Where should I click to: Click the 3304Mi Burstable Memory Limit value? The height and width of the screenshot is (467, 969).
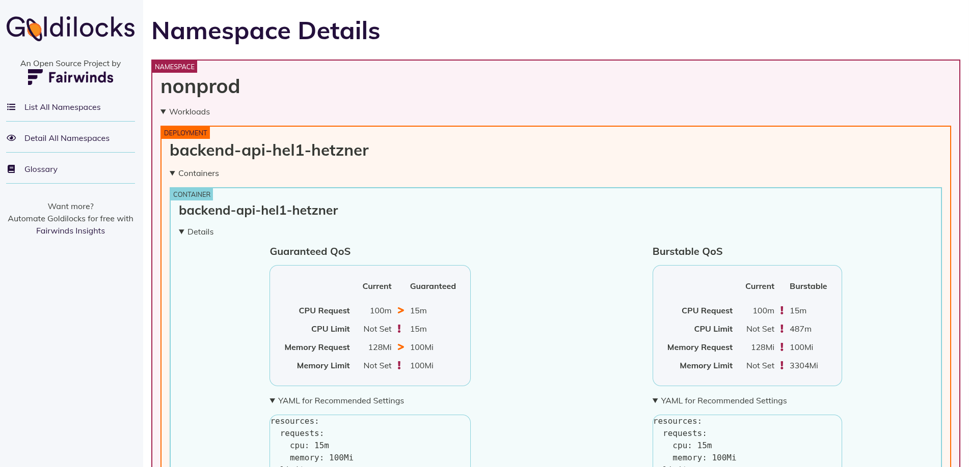coord(804,365)
